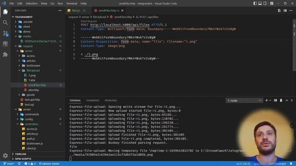The height and width of the screenshot is (166, 296).
Task: Select the TERMINAL panel tab
Action: pos(75,101)
